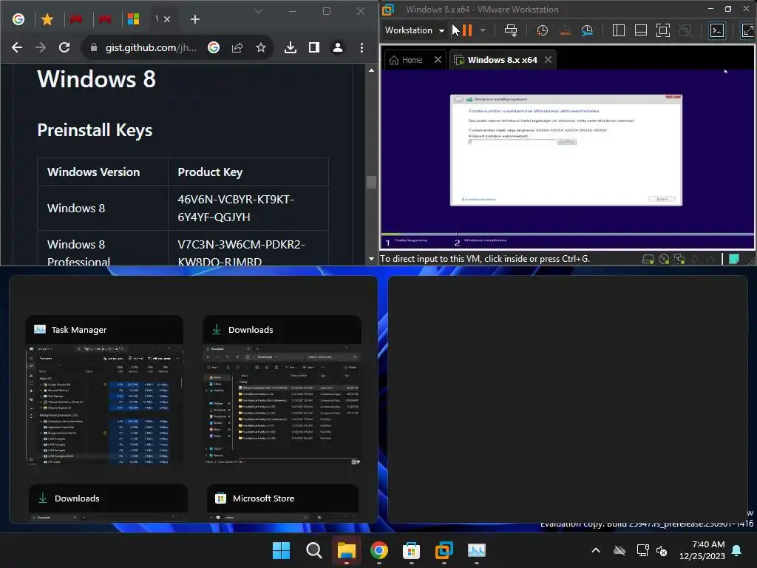Click the Google icon in address bar
This screenshot has height=568, width=757.
click(x=214, y=47)
